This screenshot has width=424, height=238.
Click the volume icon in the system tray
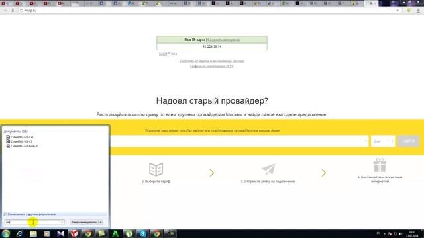pyautogui.click(x=400, y=233)
